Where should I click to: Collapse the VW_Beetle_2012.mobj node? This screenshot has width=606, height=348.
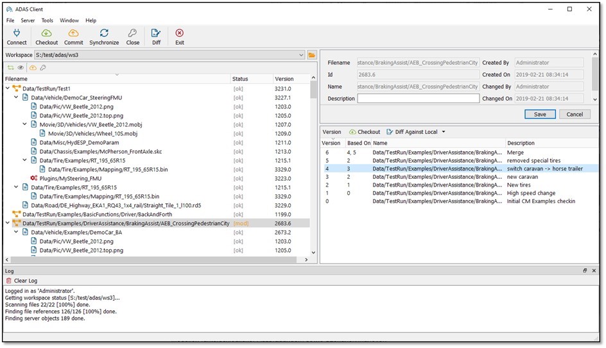tap(25, 124)
